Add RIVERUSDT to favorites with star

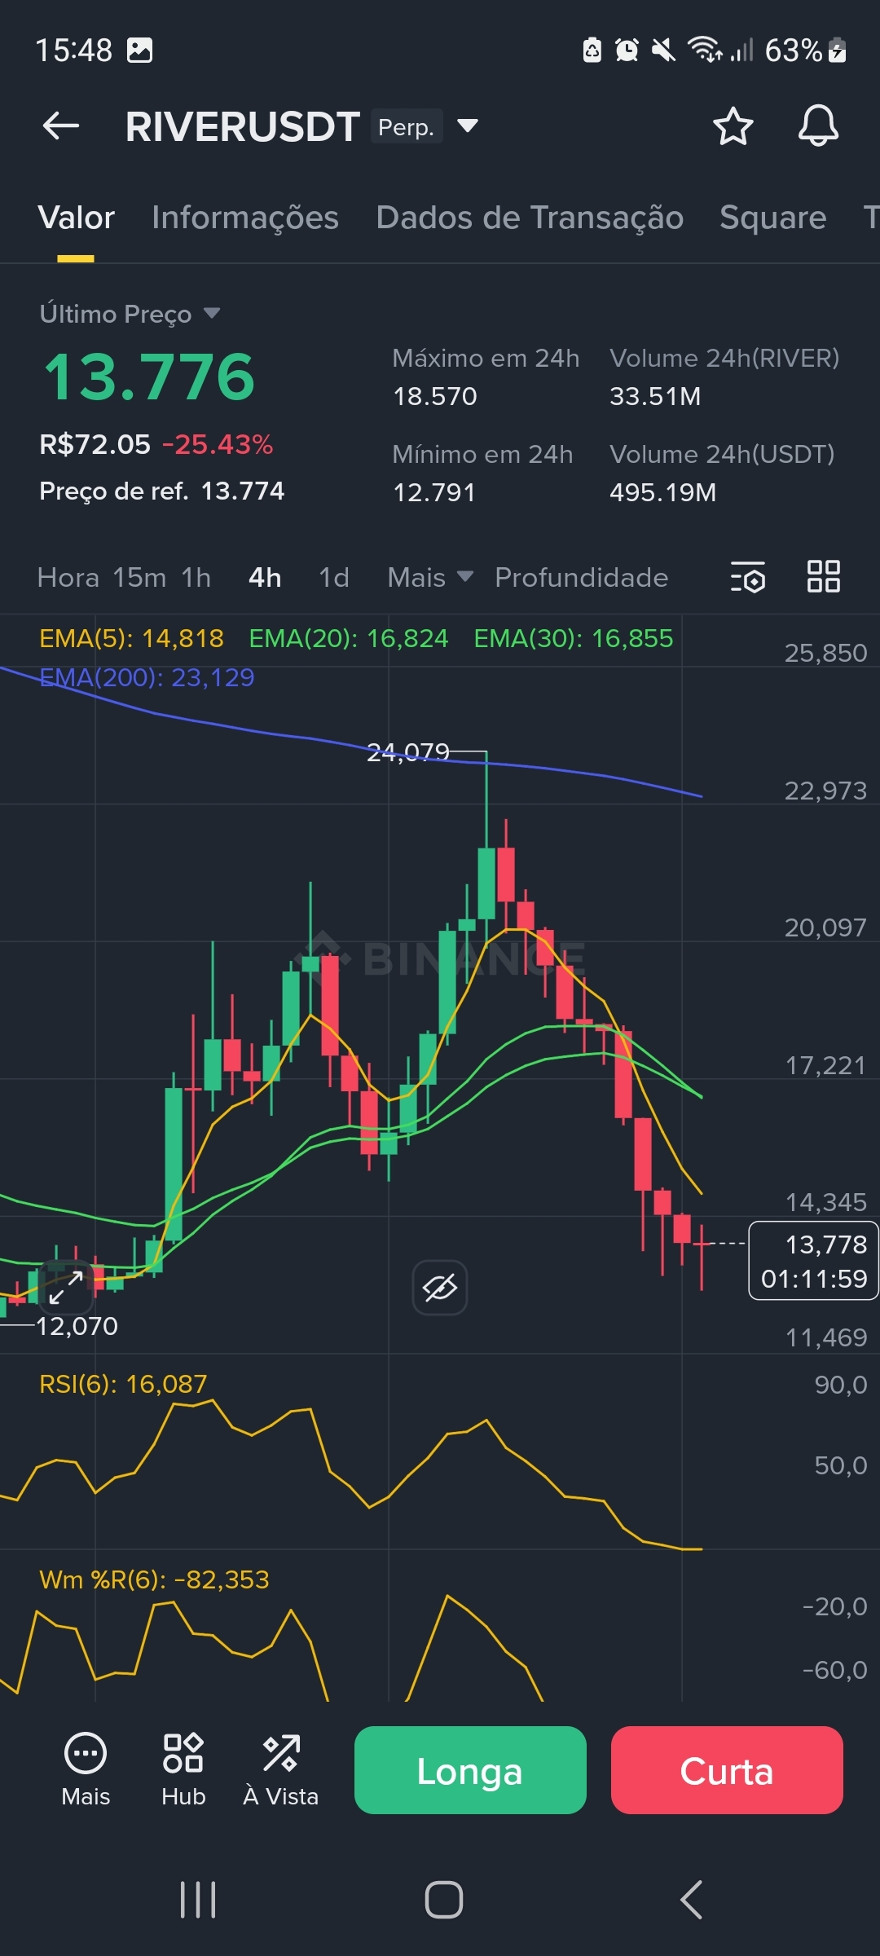click(x=733, y=126)
